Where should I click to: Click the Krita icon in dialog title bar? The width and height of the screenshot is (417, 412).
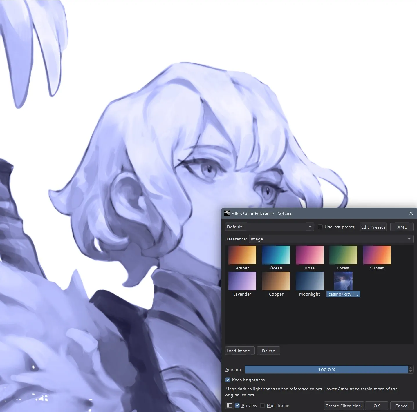(x=227, y=214)
